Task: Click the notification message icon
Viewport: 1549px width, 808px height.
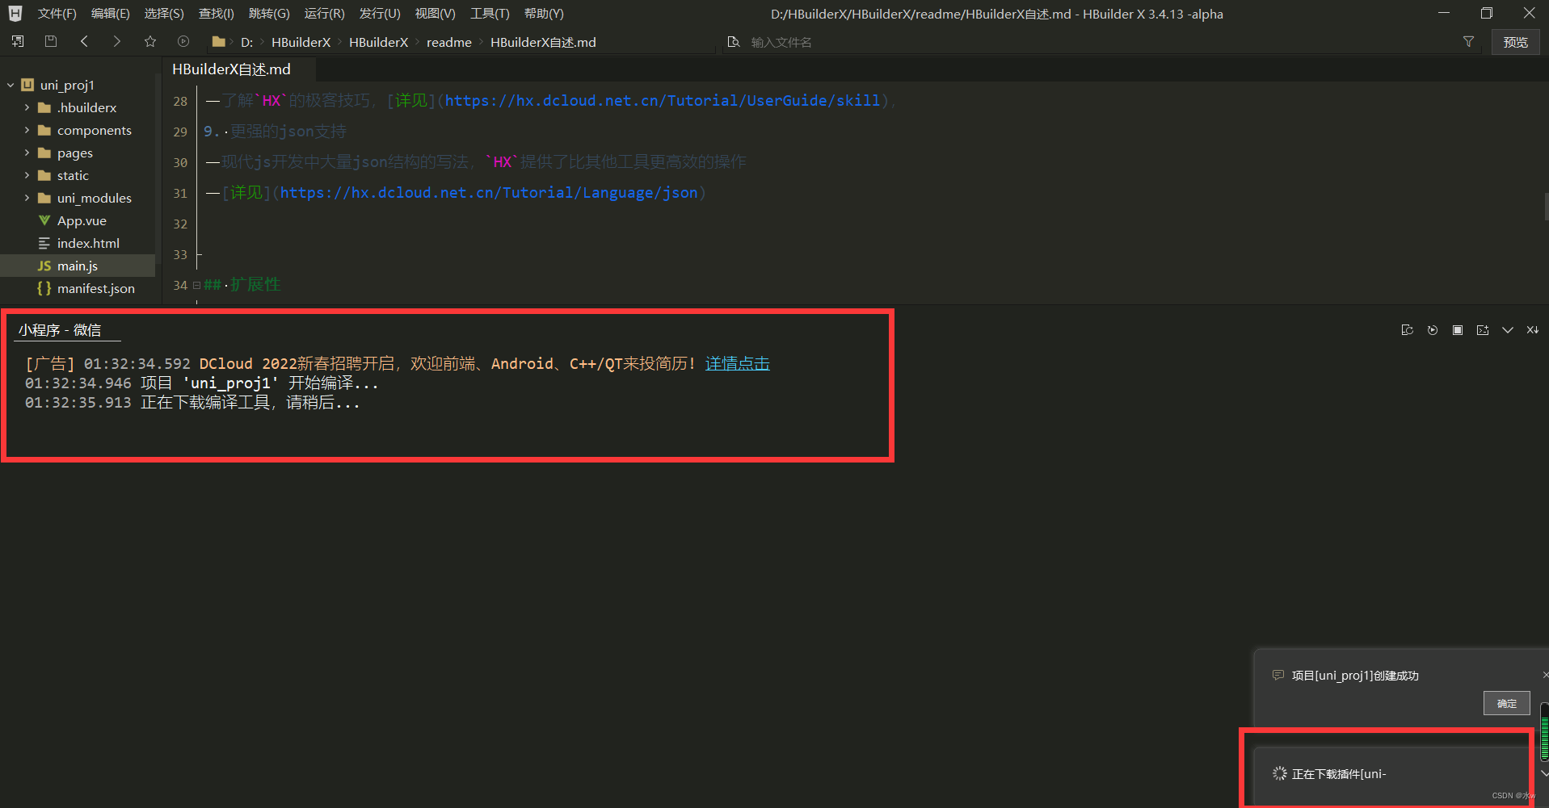Action: coord(1278,676)
